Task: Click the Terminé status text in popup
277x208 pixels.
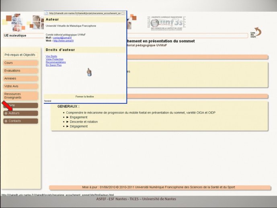Action: (47, 101)
